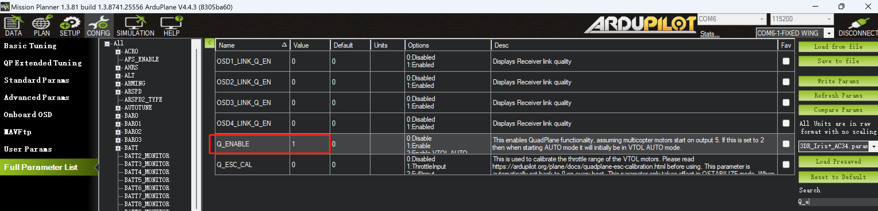Select BATT8_MONITOR in the tree

pos(146,204)
